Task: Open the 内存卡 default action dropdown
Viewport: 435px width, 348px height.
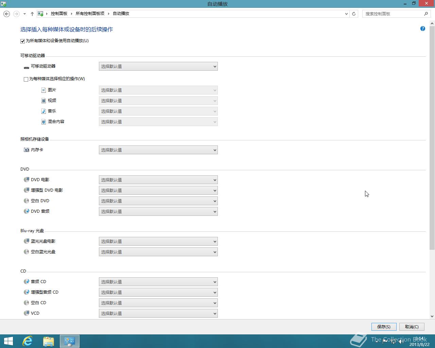Action: [158, 150]
